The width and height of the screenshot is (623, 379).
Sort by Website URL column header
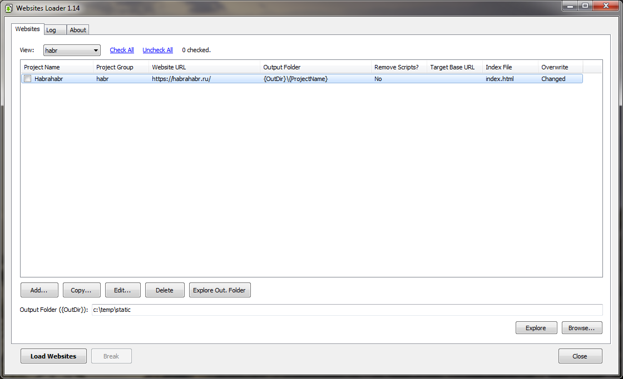[204, 67]
